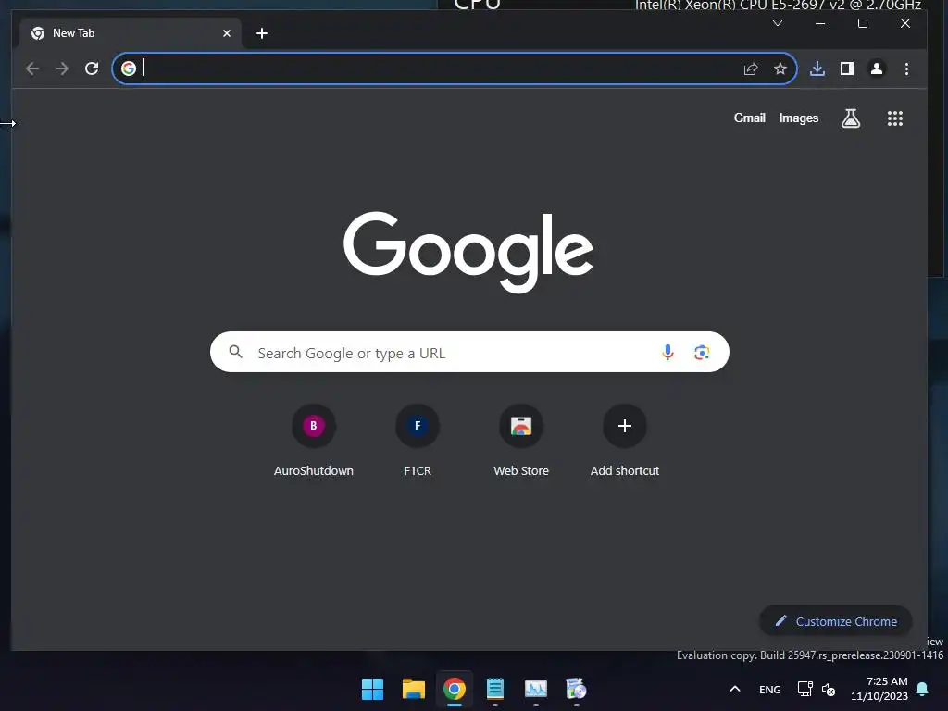Show hidden tray icons chevron

(734, 689)
